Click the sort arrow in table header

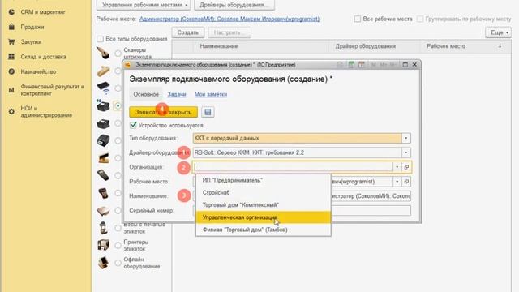tap(500, 46)
